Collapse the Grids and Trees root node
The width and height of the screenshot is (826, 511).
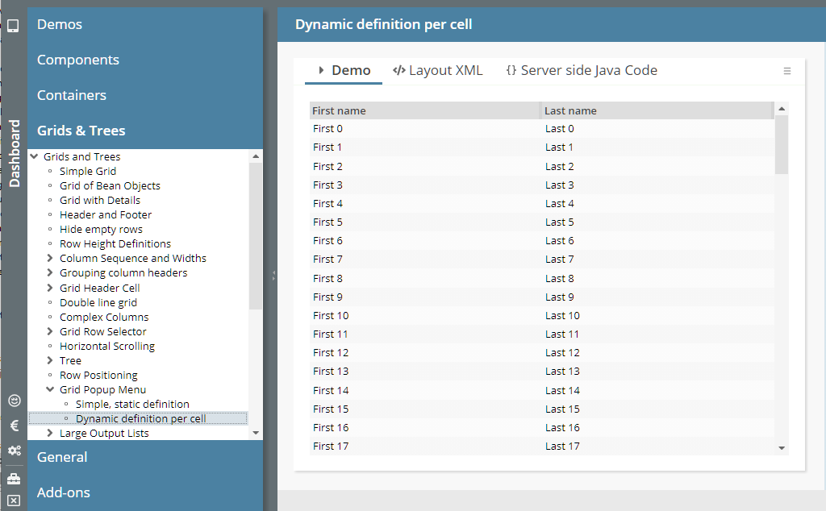[x=34, y=156]
